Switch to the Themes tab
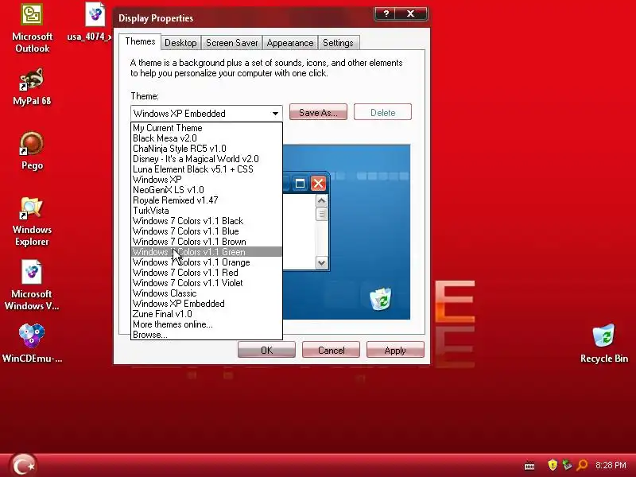 [140, 42]
